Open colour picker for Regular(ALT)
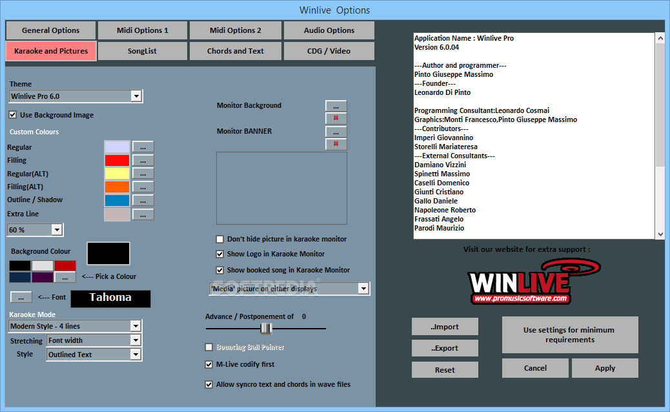Viewport: 670px width, 412px height. (x=143, y=174)
